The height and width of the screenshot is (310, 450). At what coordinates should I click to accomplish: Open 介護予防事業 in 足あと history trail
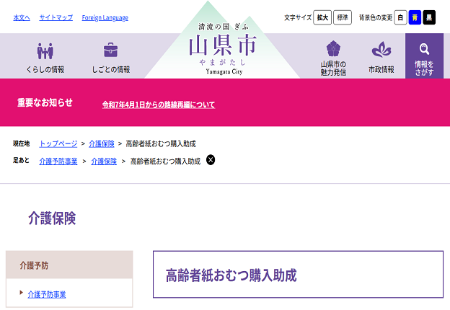[58, 161]
